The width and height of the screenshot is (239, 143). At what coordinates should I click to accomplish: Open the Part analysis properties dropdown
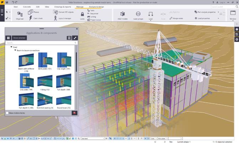coord(207,12)
